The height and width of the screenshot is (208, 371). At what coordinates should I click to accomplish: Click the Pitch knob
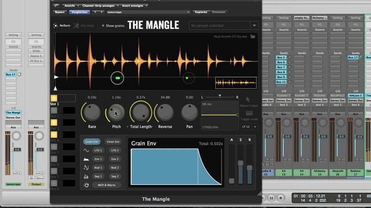coord(116,113)
